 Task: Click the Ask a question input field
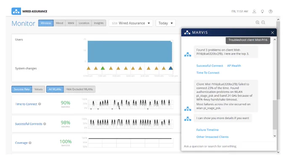[x=229, y=146]
